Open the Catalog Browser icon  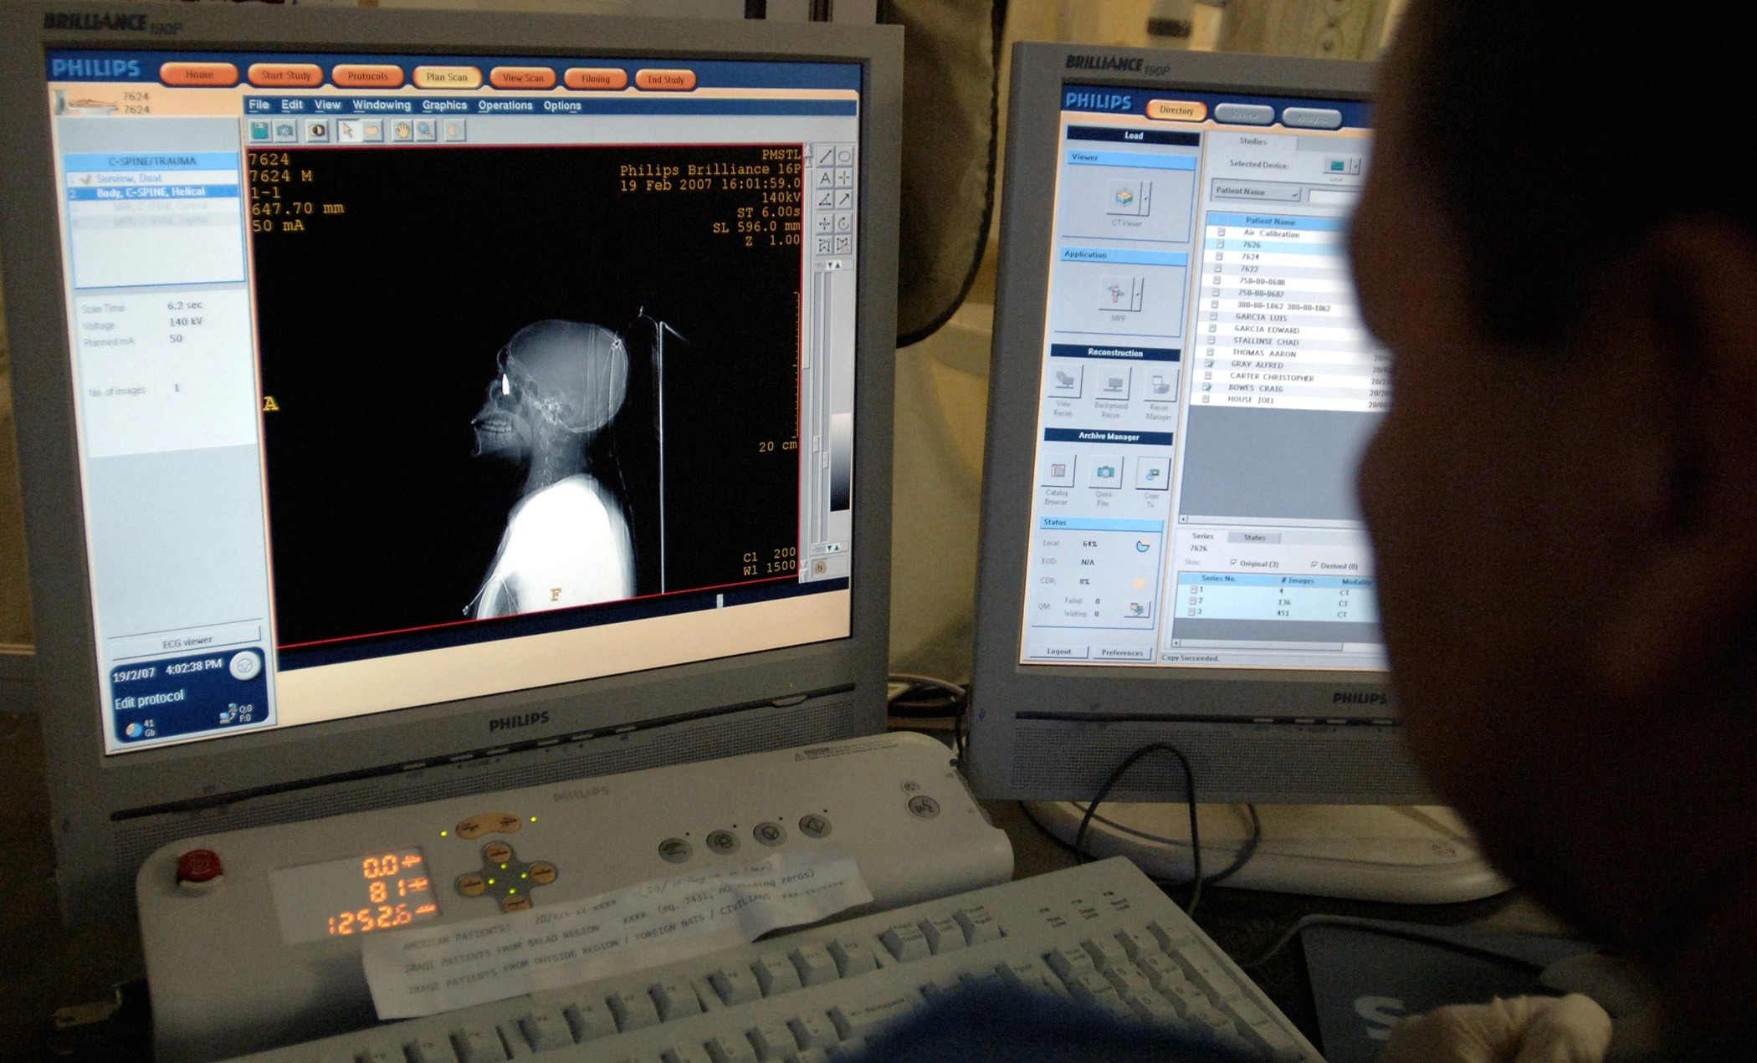coord(1058,471)
